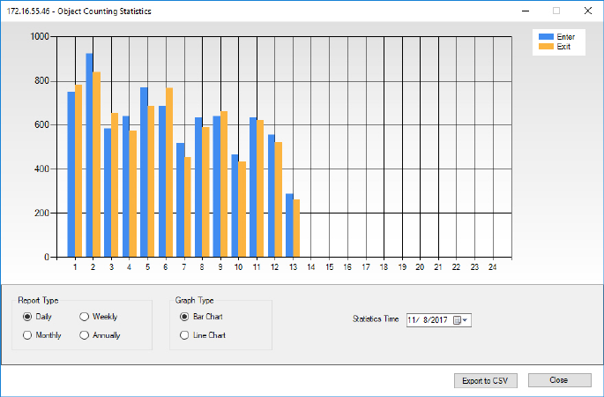Click the blue Enter bar for hour 13
Image resolution: width=604 pixels, height=397 pixels.
tap(289, 225)
